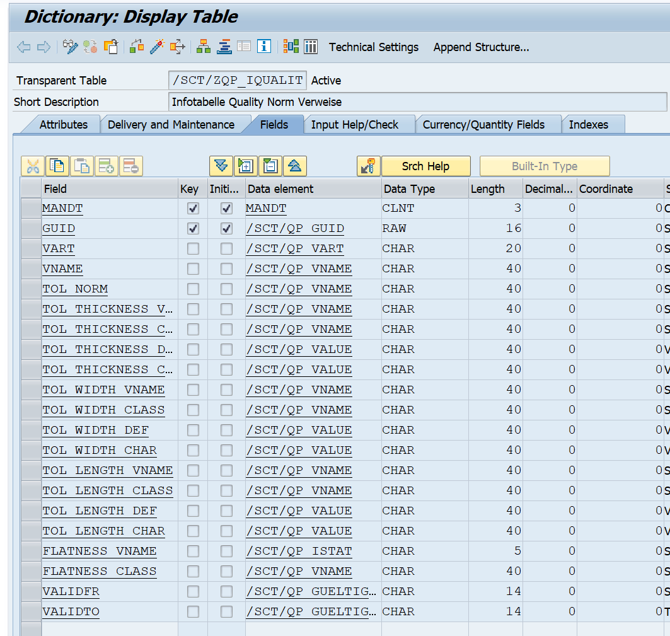Click Display/Change glasses-pencil icon
The height and width of the screenshot is (636, 670).
(70, 47)
